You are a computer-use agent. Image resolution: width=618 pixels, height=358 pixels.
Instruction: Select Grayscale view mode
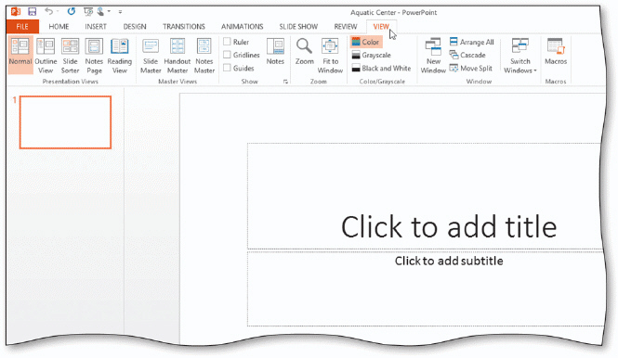pos(372,55)
